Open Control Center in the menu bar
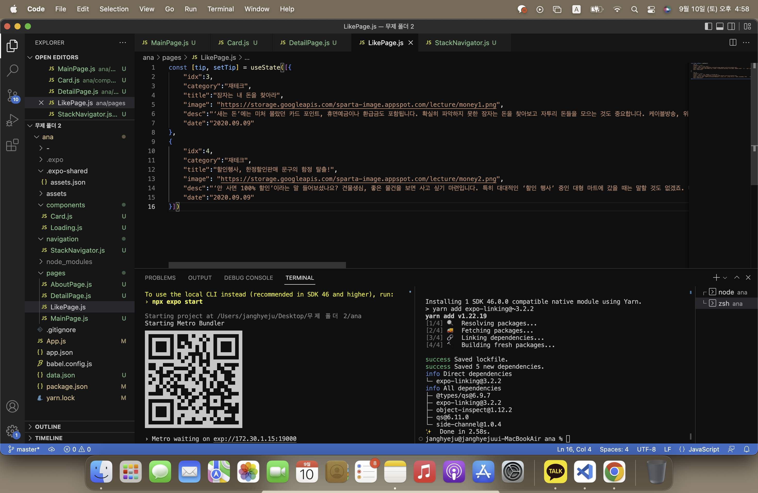758x493 pixels. pyautogui.click(x=651, y=9)
